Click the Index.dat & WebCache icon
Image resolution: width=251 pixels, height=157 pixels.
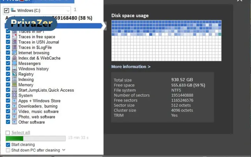click(x=14, y=58)
